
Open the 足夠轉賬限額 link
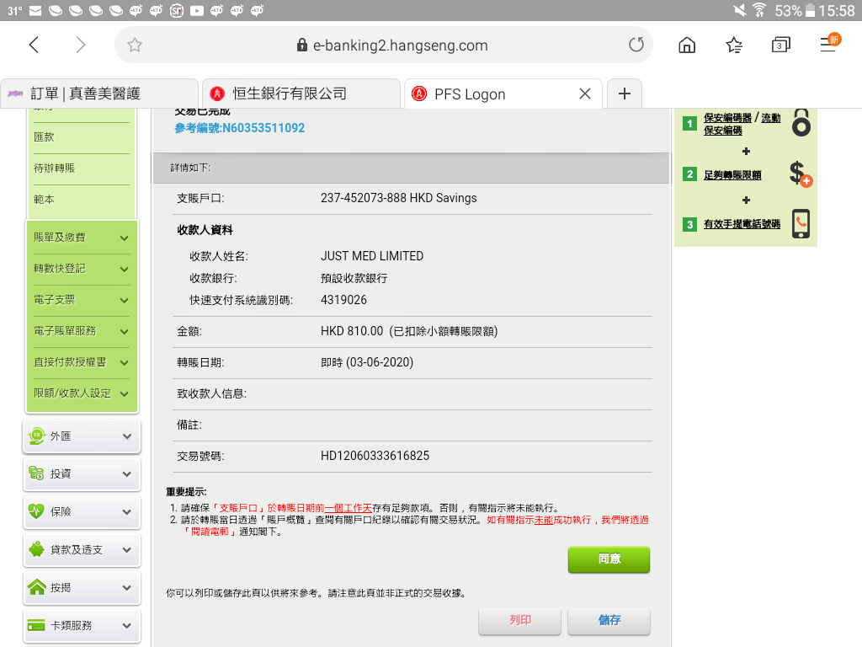point(733,175)
